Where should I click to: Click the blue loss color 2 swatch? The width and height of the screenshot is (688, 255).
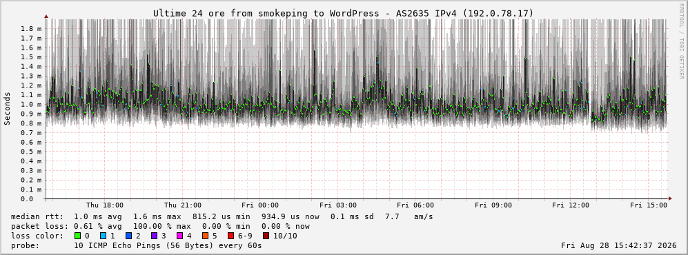(x=128, y=236)
